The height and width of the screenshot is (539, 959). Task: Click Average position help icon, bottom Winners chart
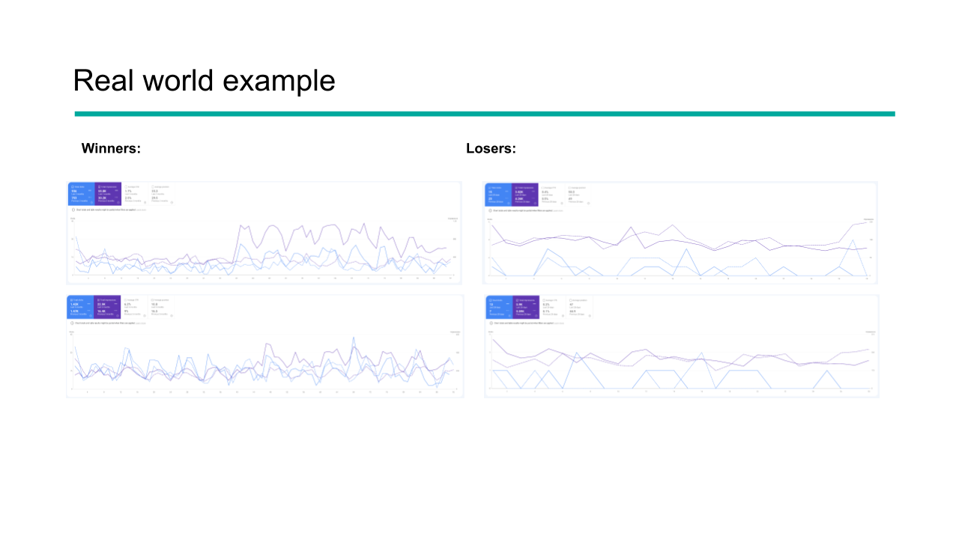pyautogui.click(x=172, y=315)
